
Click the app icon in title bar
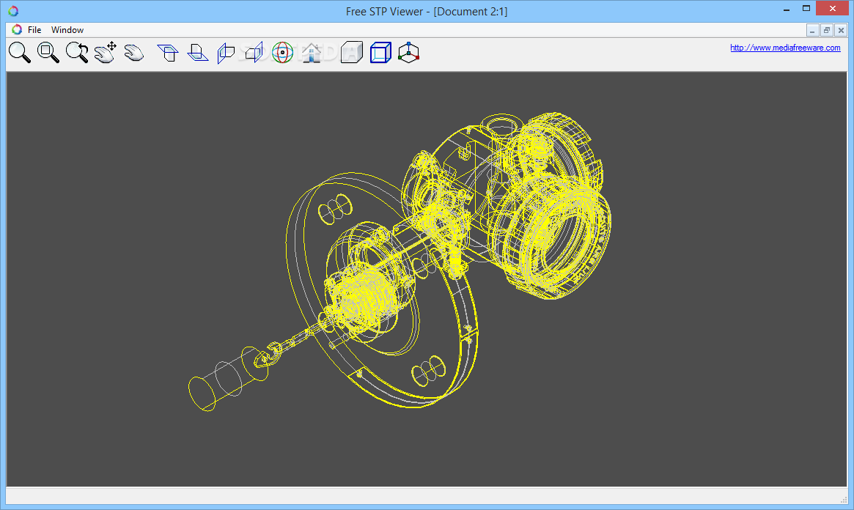[x=13, y=11]
